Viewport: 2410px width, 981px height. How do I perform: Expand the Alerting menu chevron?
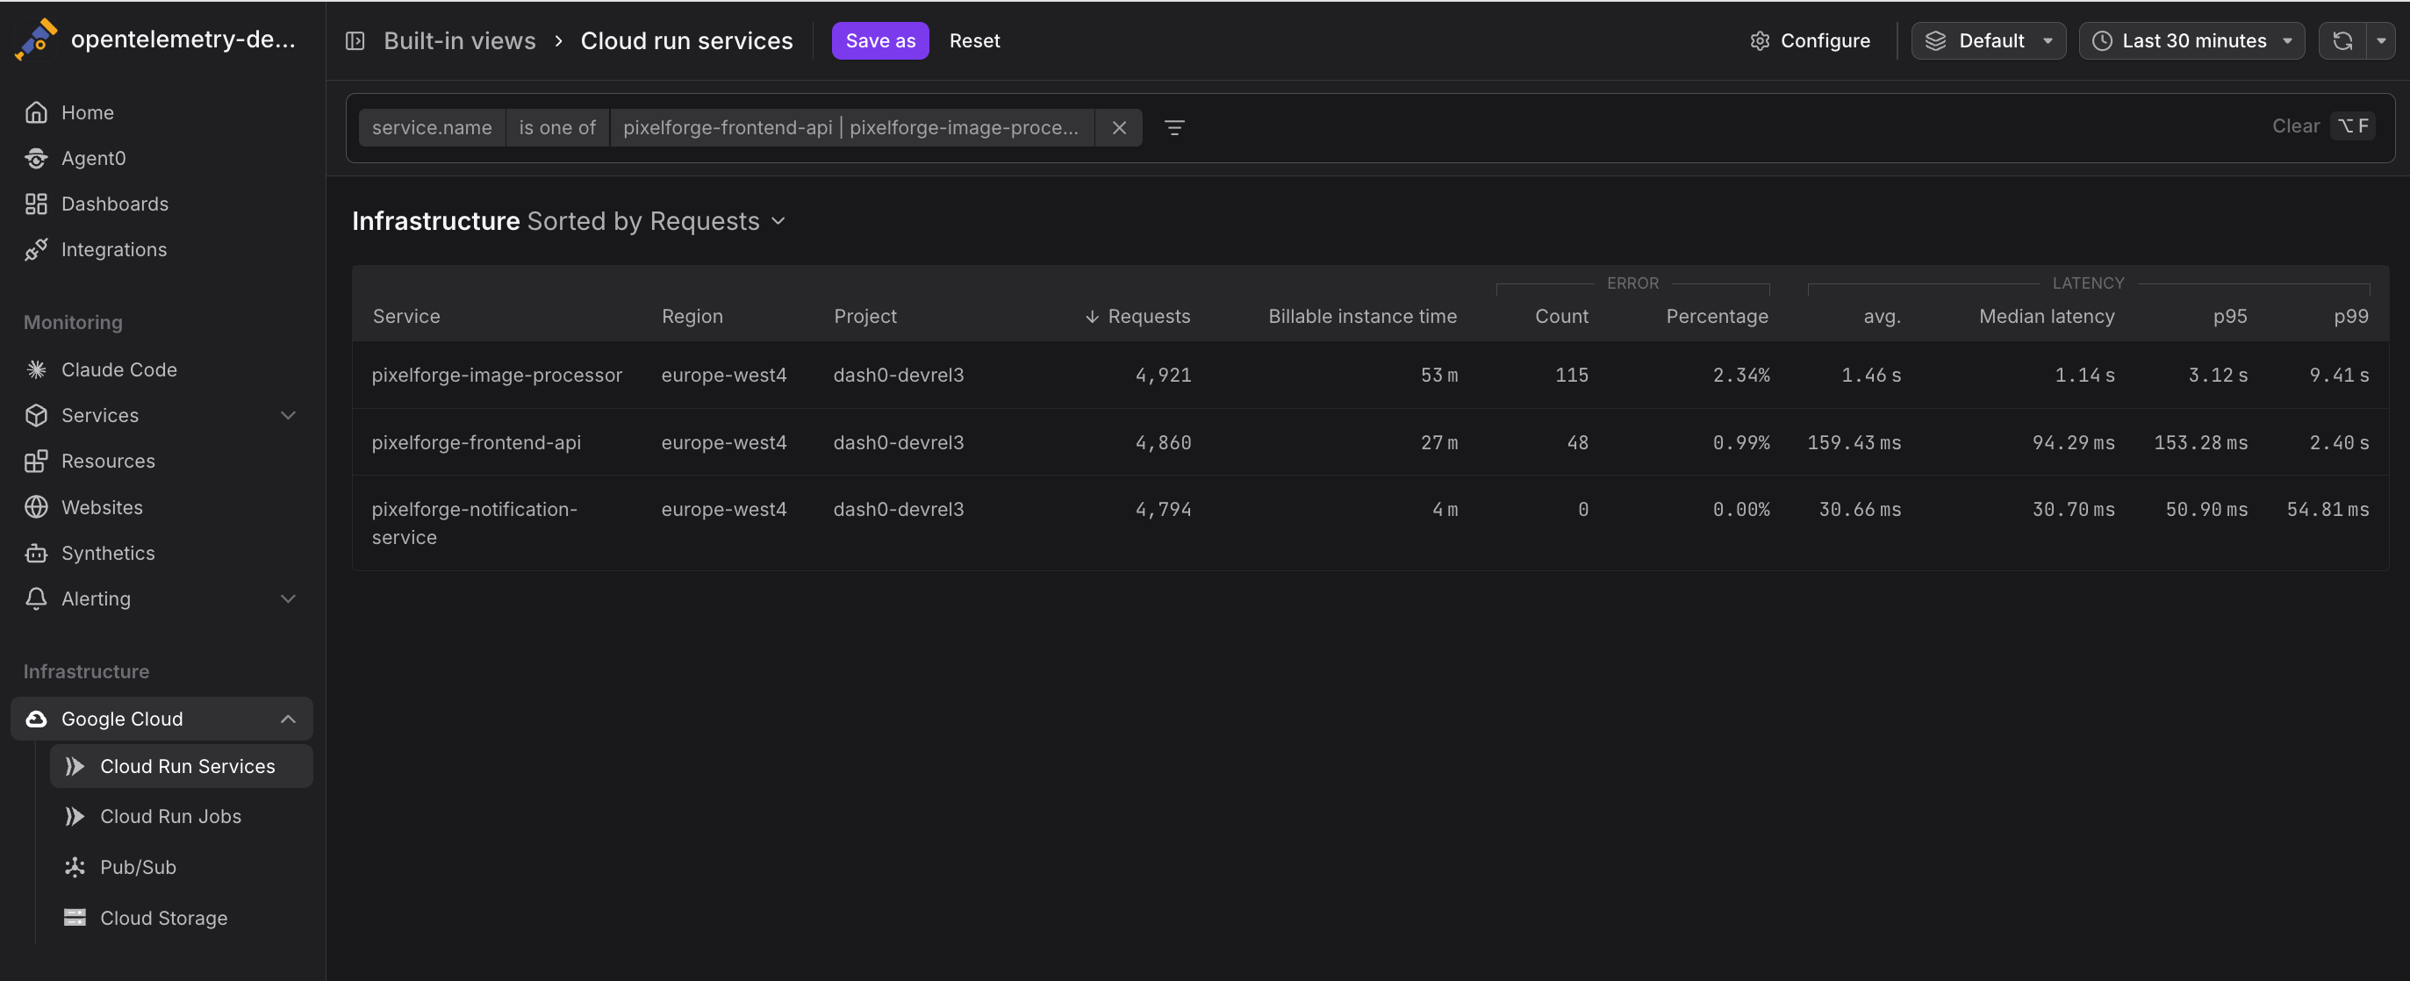tap(288, 598)
